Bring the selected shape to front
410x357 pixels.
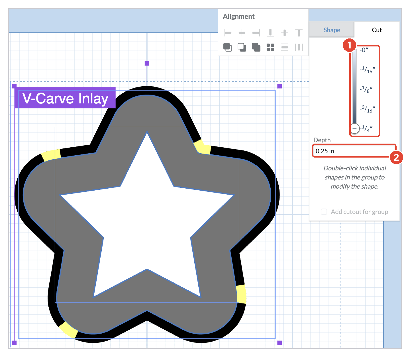228,47
